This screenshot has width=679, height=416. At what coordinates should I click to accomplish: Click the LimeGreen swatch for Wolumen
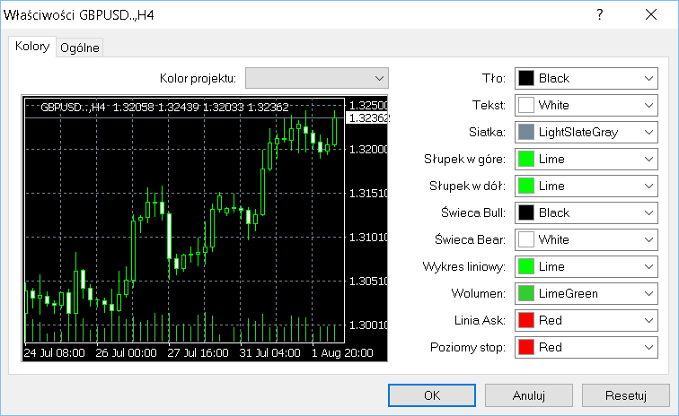coord(526,294)
